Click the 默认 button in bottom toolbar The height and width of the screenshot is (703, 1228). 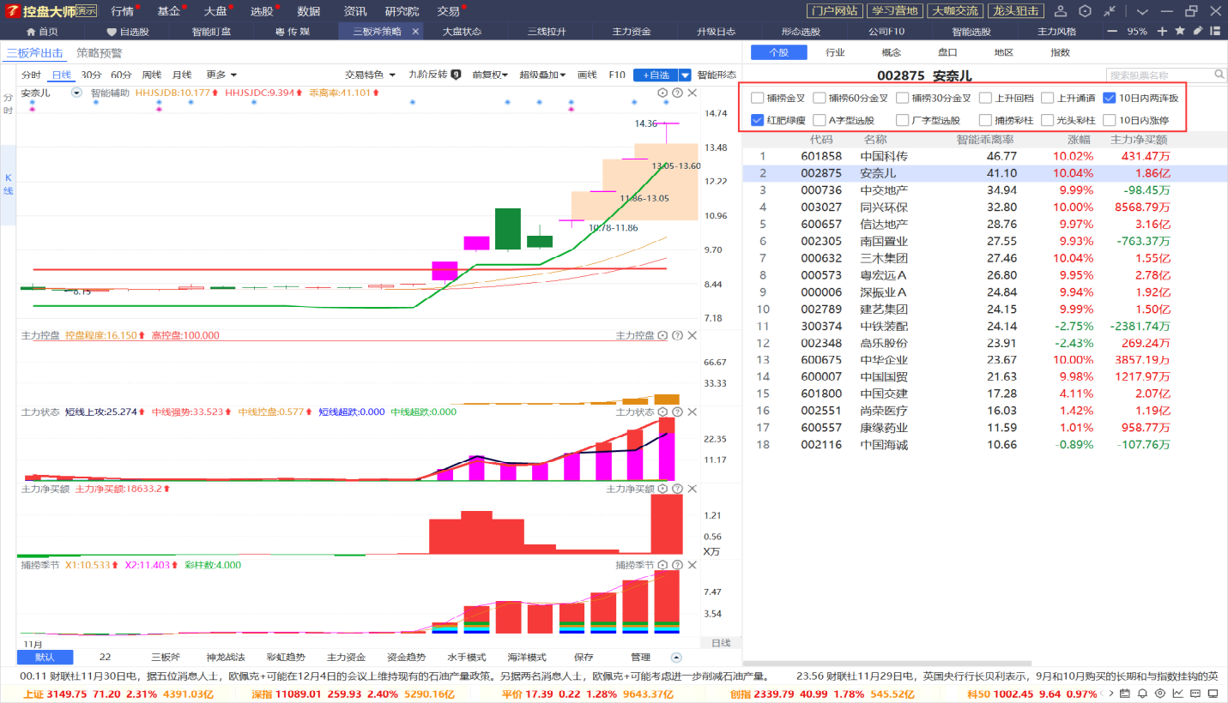(45, 658)
